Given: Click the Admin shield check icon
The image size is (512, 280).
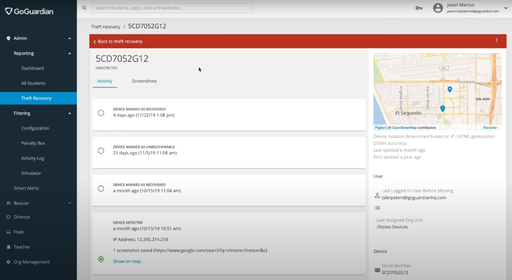Looking at the screenshot, I should pos(8,38).
